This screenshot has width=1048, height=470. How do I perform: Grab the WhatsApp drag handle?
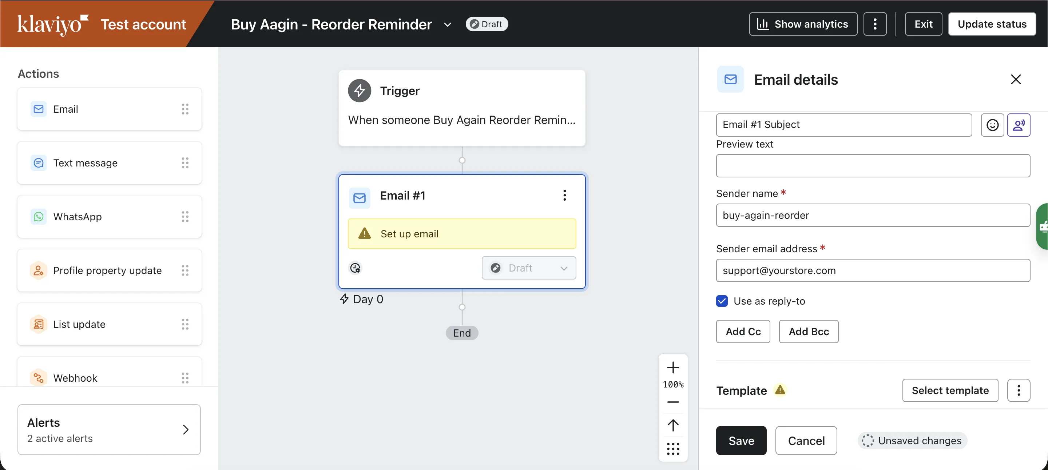185,217
